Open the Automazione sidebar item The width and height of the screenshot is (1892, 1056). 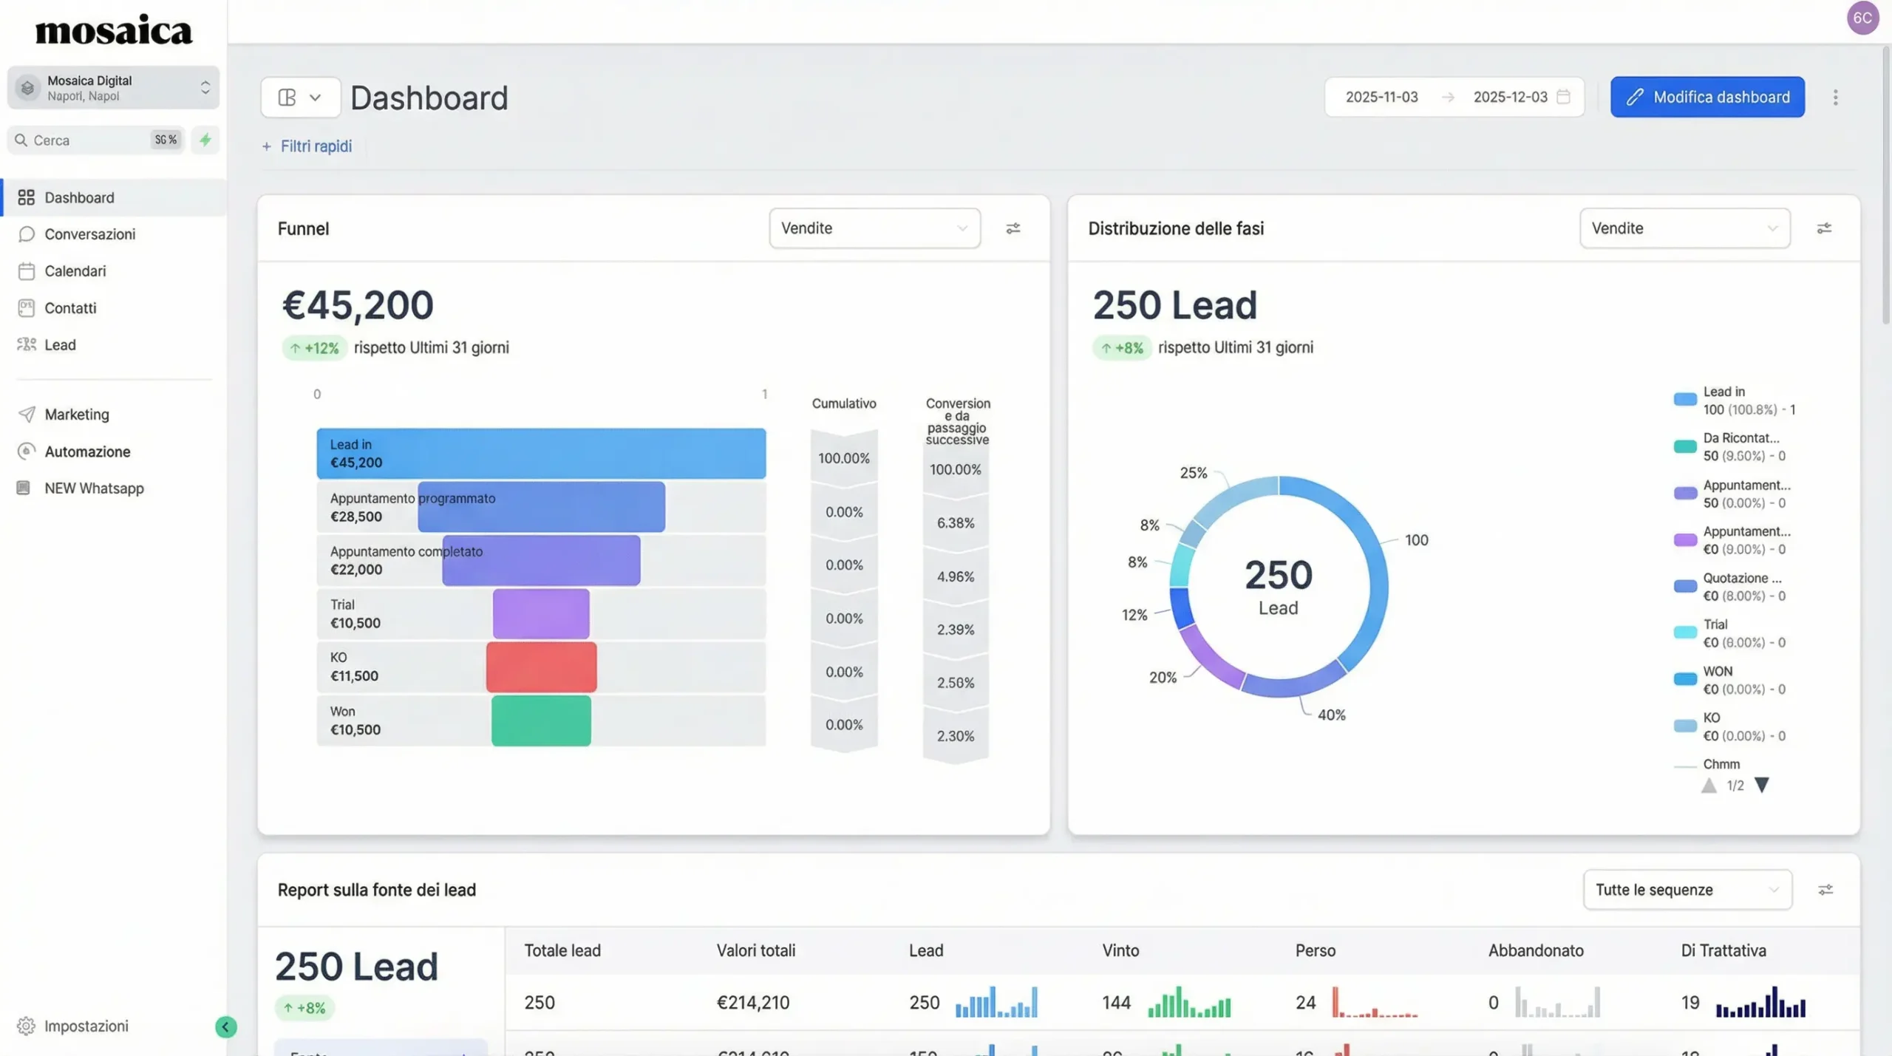pyautogui.click(x=87, y=452)
